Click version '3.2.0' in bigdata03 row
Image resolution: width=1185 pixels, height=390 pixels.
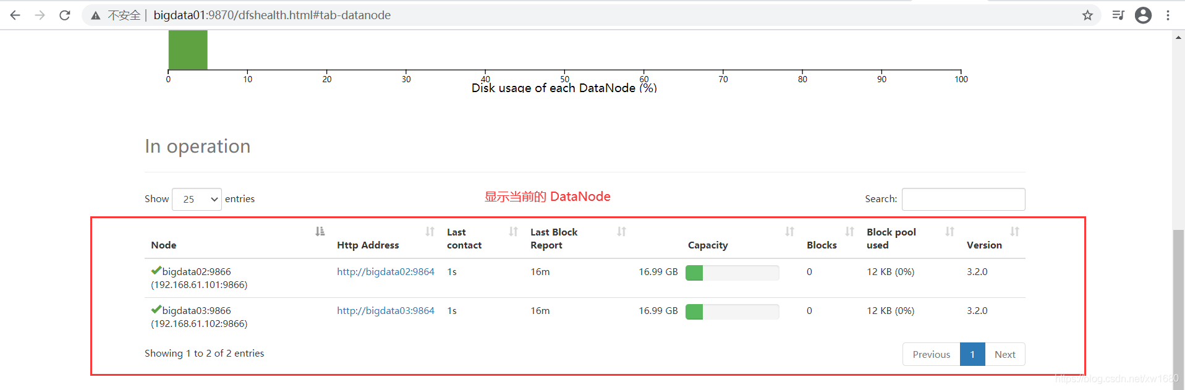(977, 311)
